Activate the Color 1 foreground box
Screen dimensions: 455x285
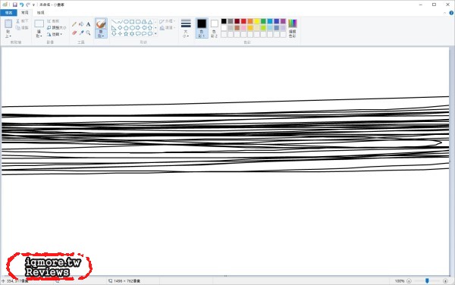pos(202,28)
